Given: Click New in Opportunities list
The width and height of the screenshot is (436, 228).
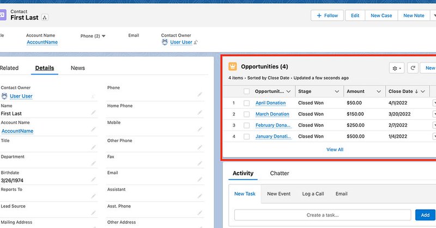Looking at the screenshot, I should click(x=428, y=68).
